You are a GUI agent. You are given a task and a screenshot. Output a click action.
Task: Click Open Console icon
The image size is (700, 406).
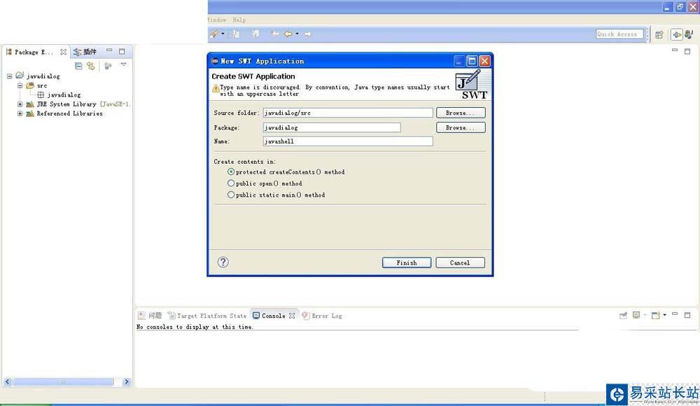[x=656, y=315]
